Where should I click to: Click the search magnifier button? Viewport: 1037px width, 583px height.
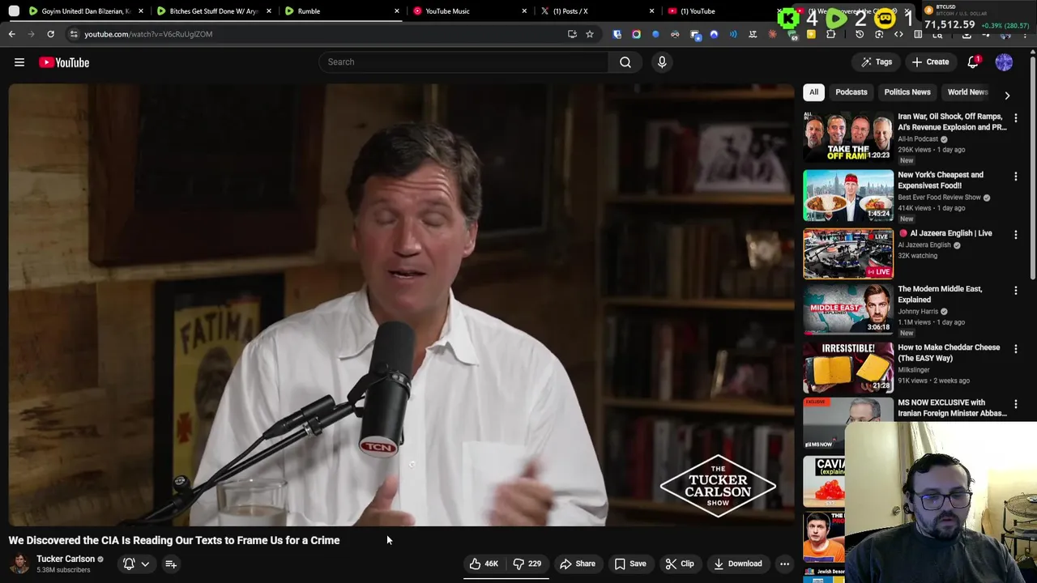625,62
